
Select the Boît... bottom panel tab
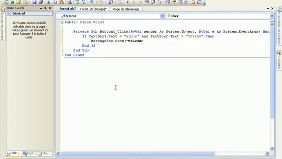(x=14, y=153)
